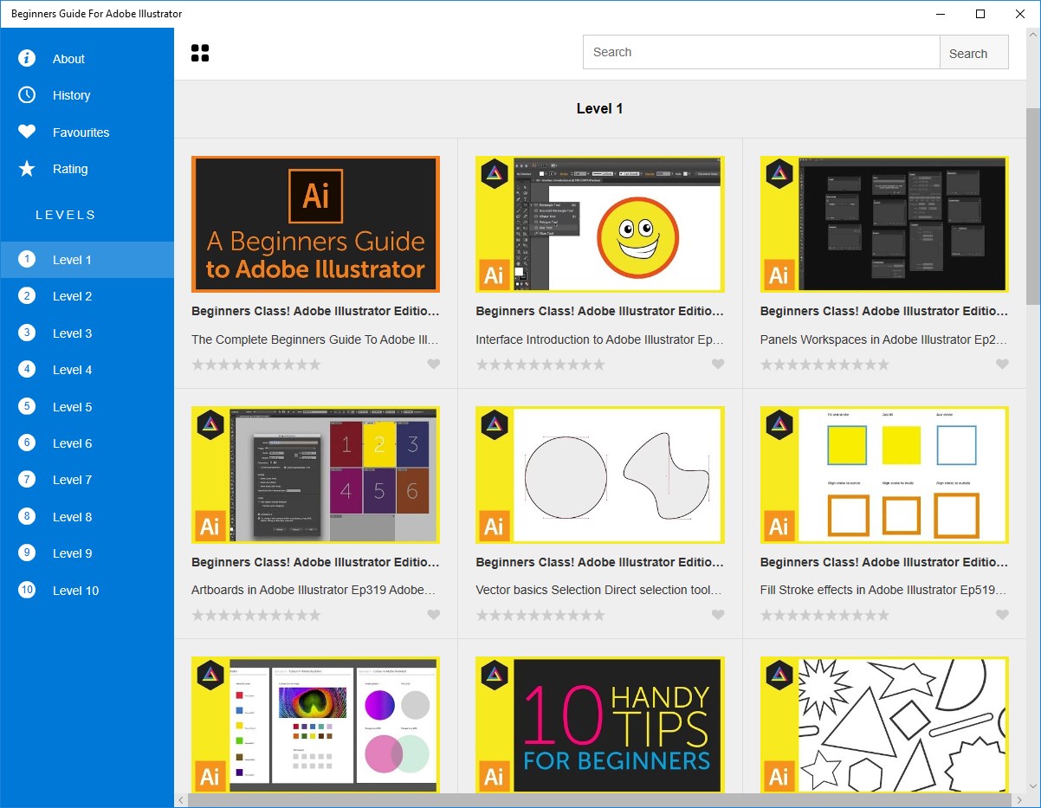Open the dark panels workspace thumbnail

(884, 224)
